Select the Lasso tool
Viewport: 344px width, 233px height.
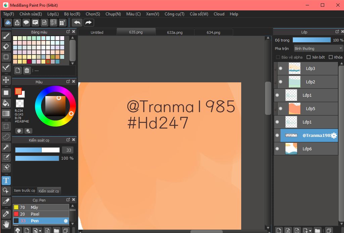click(x=6, y=137)
